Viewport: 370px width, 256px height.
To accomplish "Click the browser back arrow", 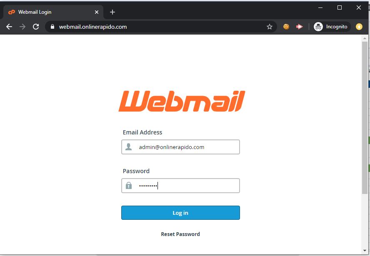I will 9,27.
